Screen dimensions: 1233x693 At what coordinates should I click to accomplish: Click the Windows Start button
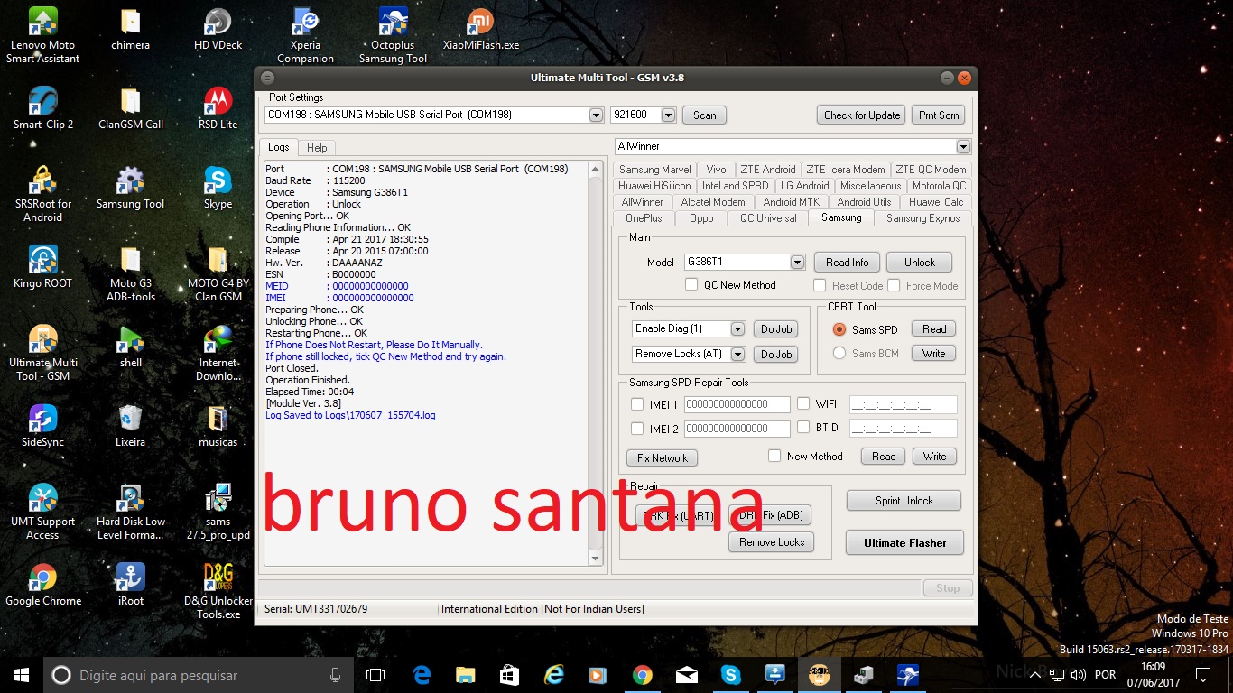point(22,675)
